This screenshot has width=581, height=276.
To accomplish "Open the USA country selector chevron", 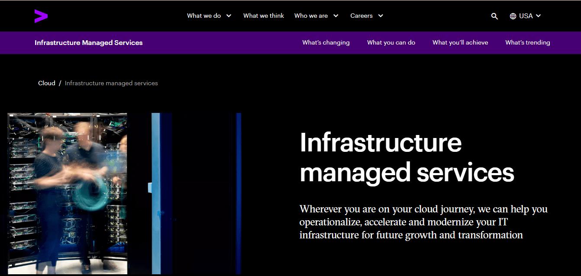I will [x=538, y=16].
